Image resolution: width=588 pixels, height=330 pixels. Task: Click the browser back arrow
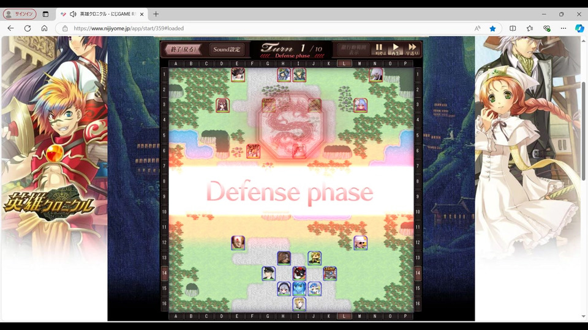click(x=10, y=29)
